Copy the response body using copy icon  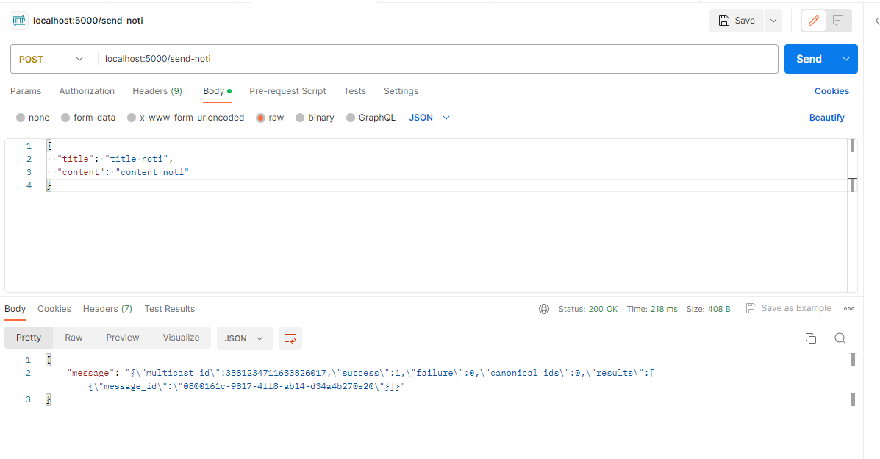tap(811, 338)
